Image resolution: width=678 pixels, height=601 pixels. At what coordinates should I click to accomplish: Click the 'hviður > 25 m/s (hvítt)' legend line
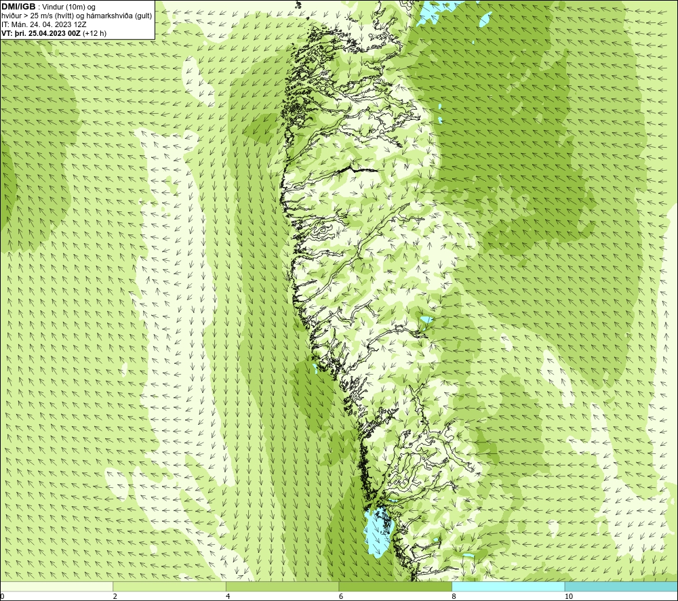[x=77, y=16]
